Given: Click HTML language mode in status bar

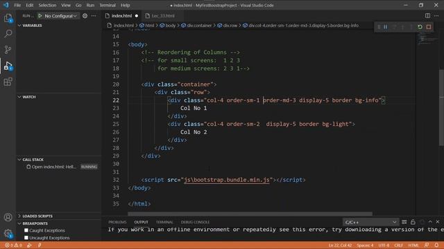Looking at the screenshot, I should pyautogui.click(x=413, y=245).
